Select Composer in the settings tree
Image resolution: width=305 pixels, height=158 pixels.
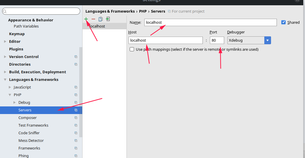pos(28,118)
